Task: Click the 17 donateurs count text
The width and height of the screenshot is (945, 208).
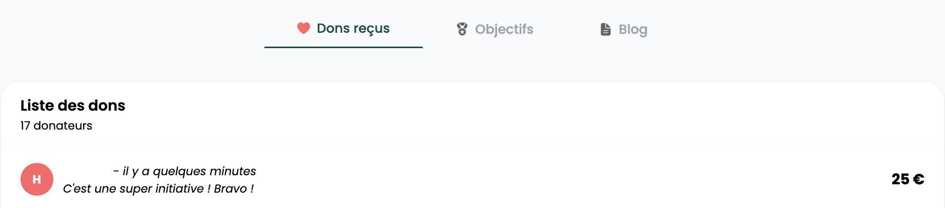Action: tap(56, 126)
